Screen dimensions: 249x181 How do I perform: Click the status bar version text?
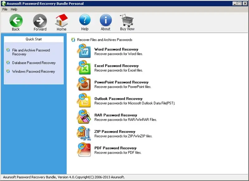pos(64,177)
